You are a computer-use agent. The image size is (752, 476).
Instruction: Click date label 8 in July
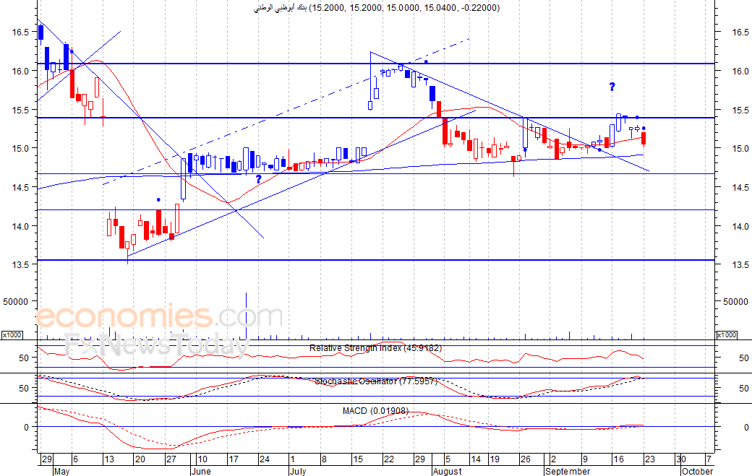[324, 459]
